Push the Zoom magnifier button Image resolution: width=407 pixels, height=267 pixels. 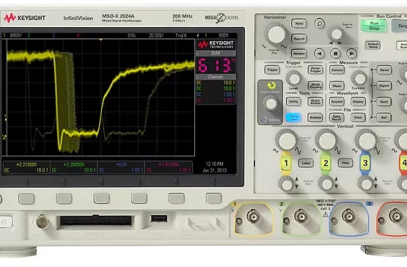point(319,23)
